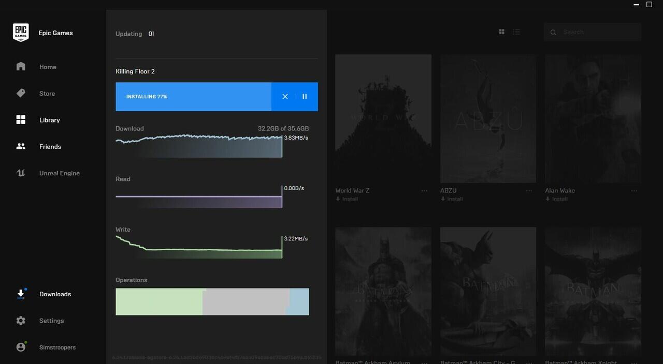Open Friends in sidebar
Viewport: 663px width, 364px height.
tap(50, 147)
